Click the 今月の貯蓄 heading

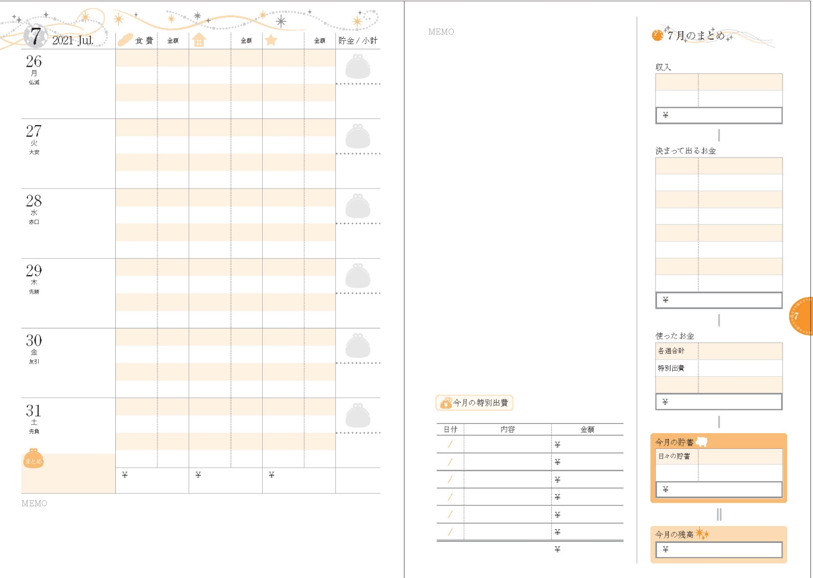tap(674, 442)
